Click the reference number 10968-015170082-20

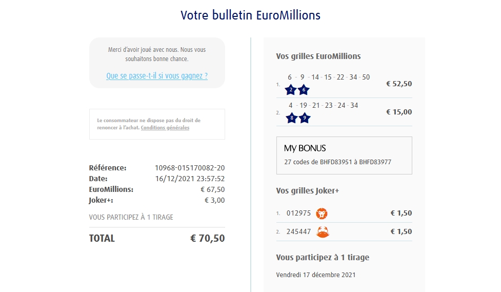click(x=190, y=168)
